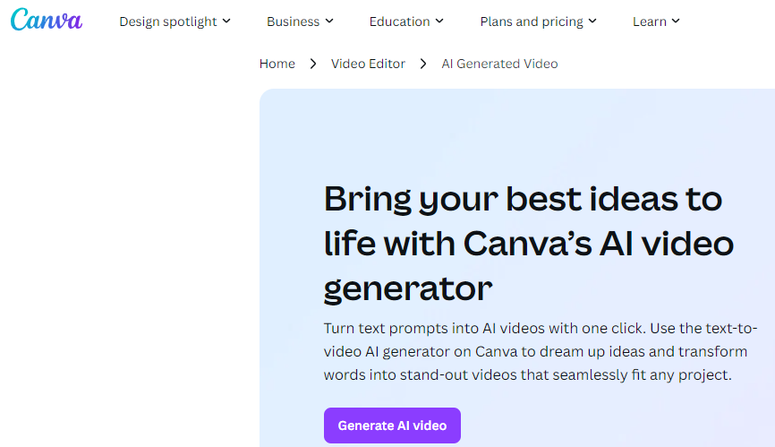The image size is (775, 447).
Task: Go to the Home breadcrumb link
Action: (x=277, y=64)
